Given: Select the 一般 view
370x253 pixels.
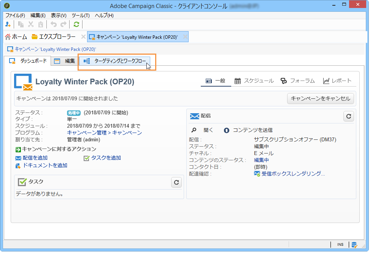Looking at the screenshot, I should pos(216,81).
